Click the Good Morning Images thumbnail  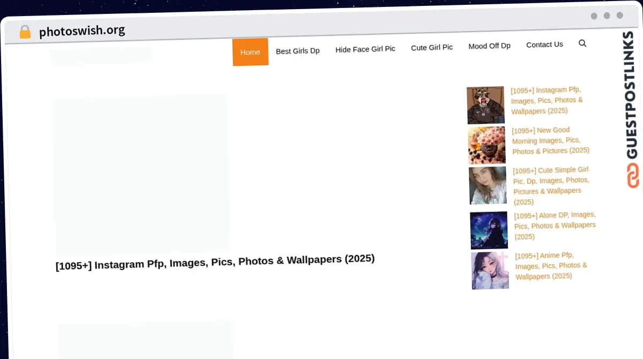[x=487, y=145]
